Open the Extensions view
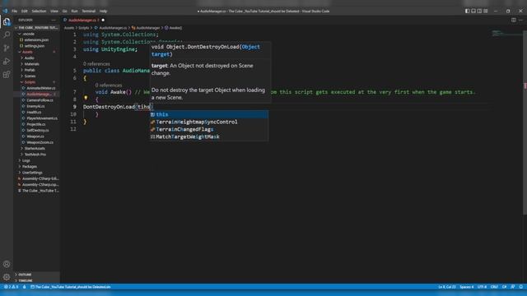The height and width of the screenshot is (296, 527). tap(7, 75)
